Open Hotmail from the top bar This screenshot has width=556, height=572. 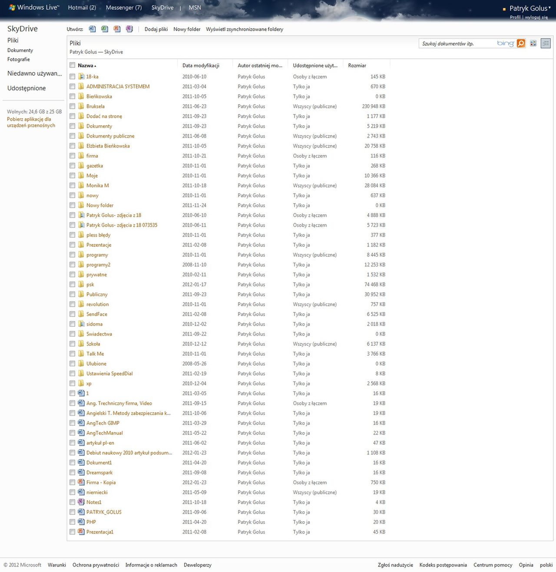coord(82,7)
